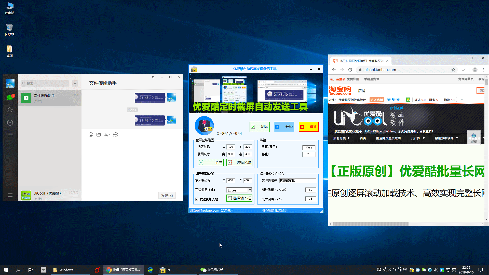
Task: Expand 所有分类 category menu
Action: point(341,138)
